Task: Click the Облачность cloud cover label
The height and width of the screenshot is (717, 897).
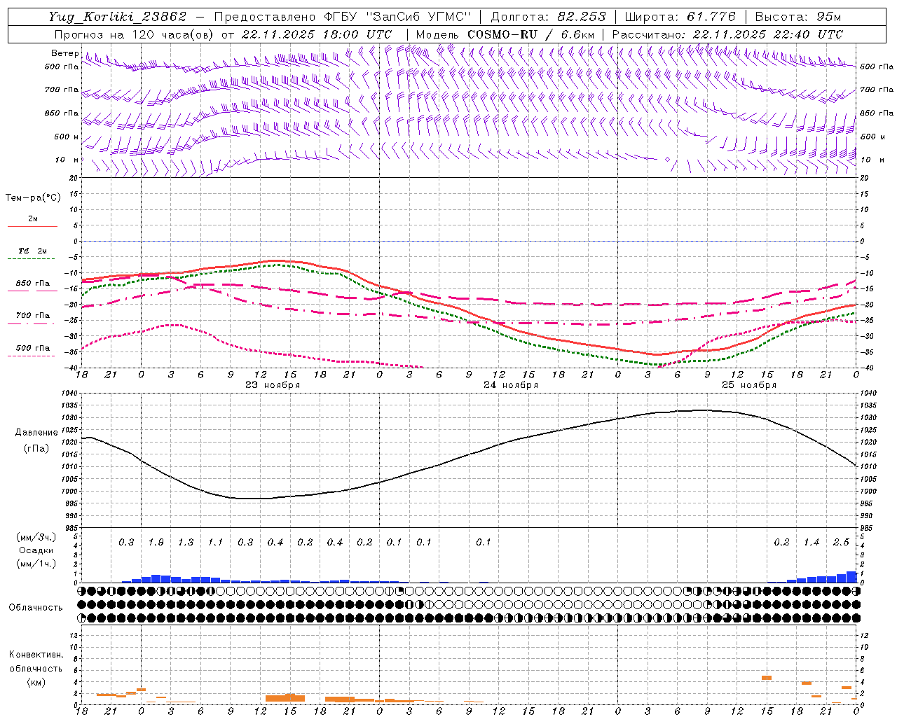Action: click(36, 608)
